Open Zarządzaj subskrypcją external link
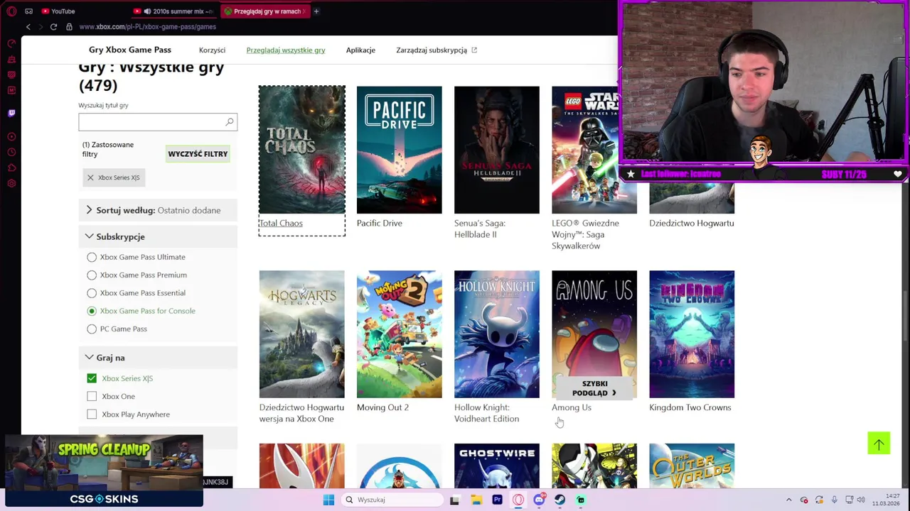 coord(437,50)
